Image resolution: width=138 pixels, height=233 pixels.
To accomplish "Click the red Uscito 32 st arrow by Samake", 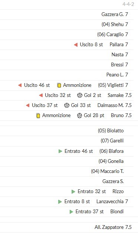I will tap(41, 95).
